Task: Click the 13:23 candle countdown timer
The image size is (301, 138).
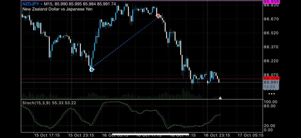Action: click(270, 87)
